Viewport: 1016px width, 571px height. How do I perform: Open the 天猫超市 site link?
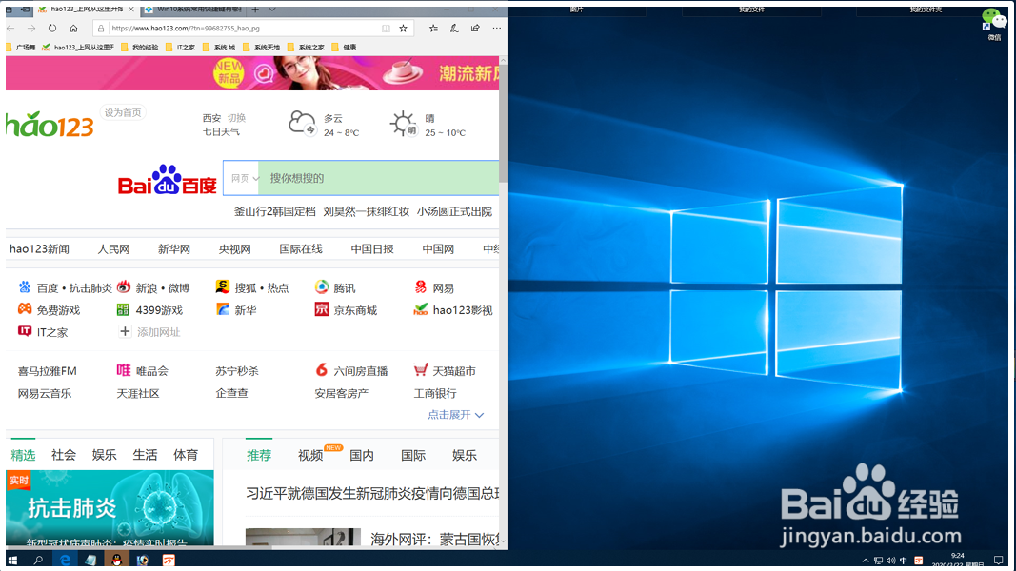click(445, 371)
